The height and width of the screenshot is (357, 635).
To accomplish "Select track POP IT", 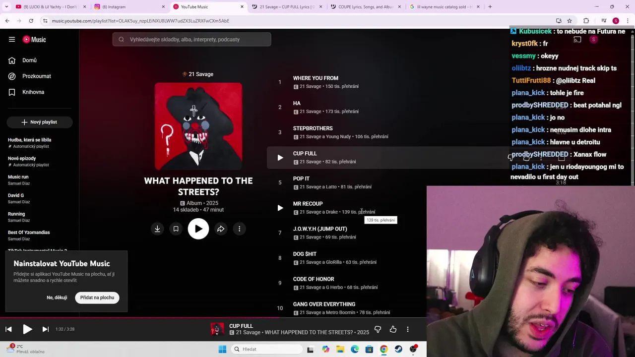I will (x=301, y=179).
